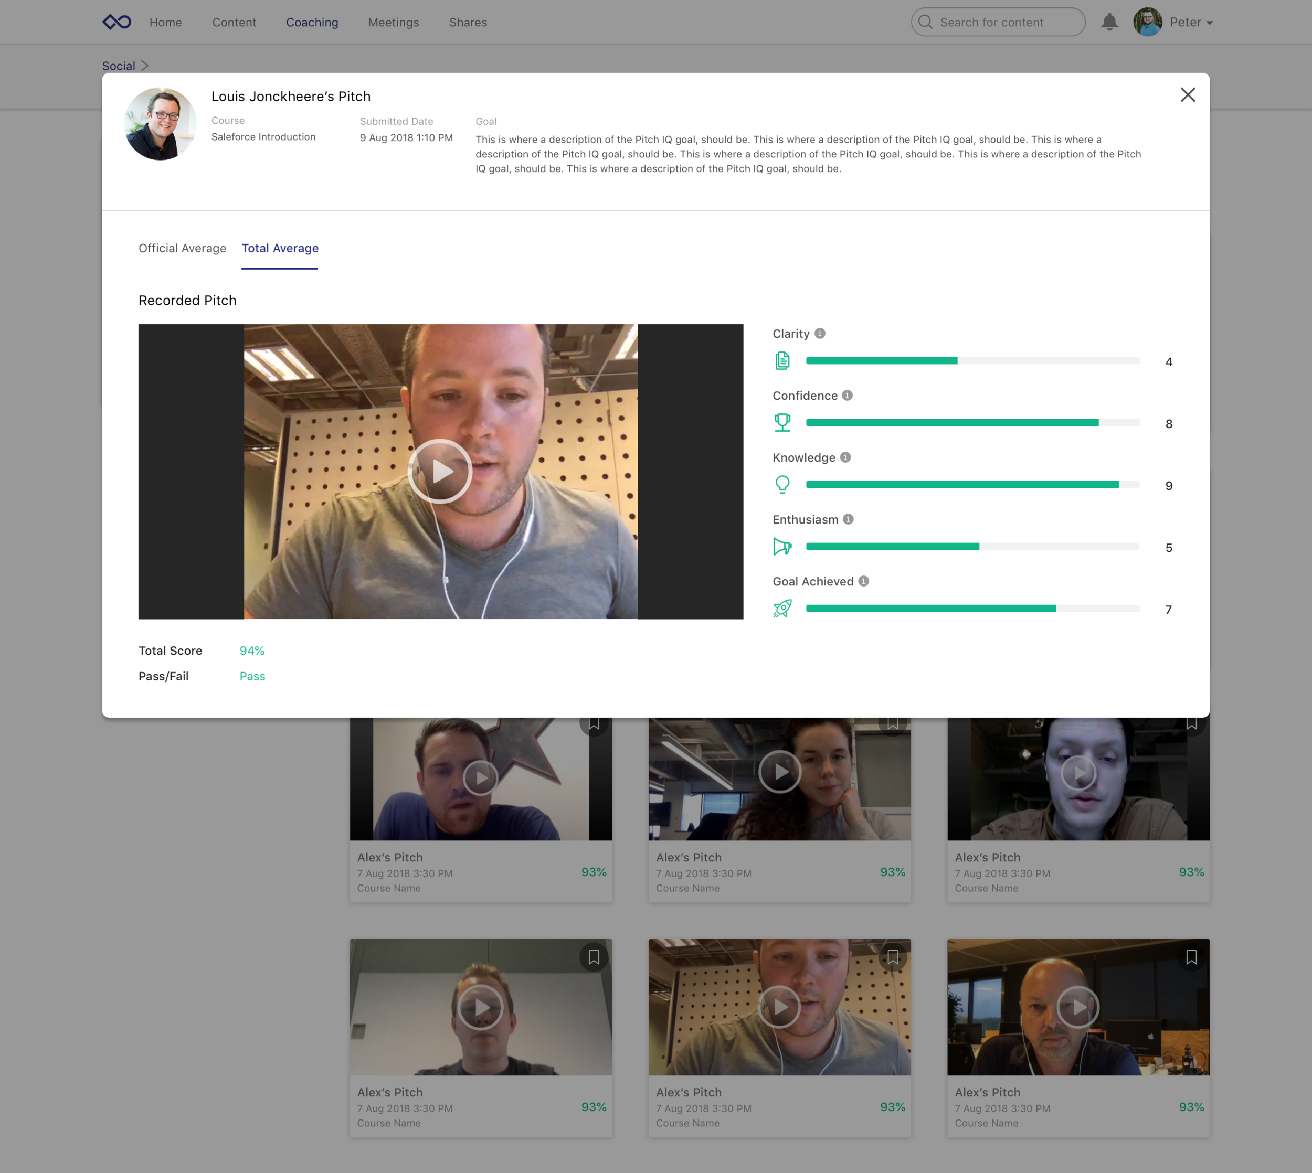Image resolution: width=1312 pixels, height=1173 pixels.
Task: Click the infinity logo icon
Action: tap(117, 22)
